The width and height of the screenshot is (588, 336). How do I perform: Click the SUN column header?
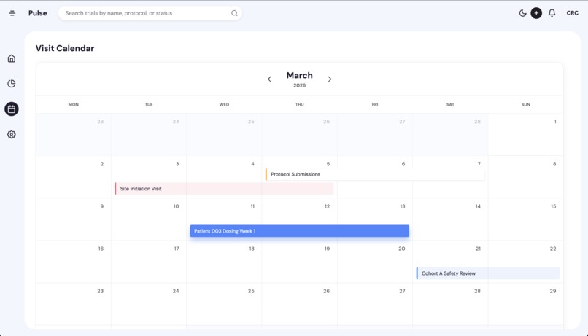526,104
